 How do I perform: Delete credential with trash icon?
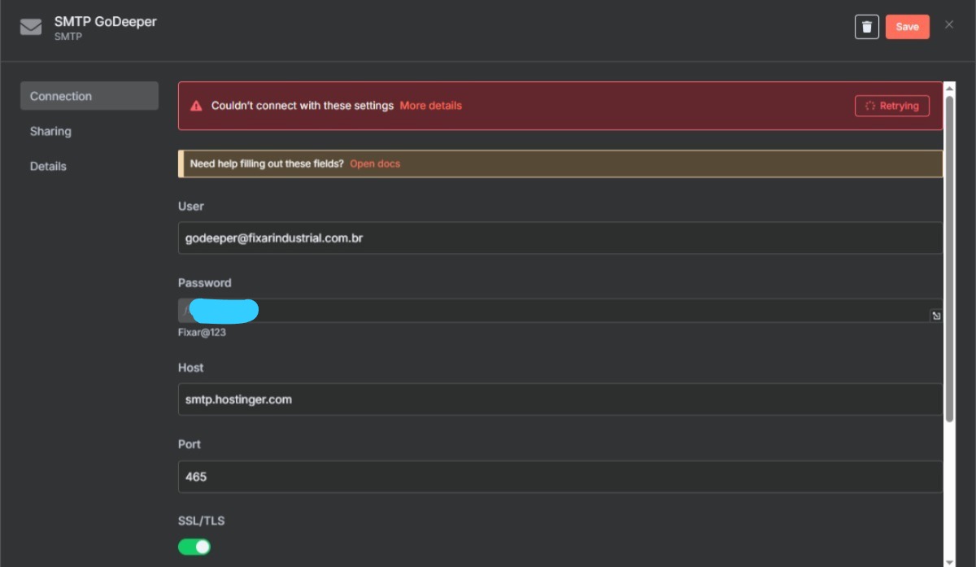pyautogui.click(x=867, y=27)
